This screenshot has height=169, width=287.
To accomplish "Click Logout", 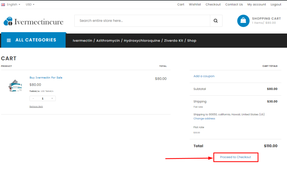I will pos(276,4).
